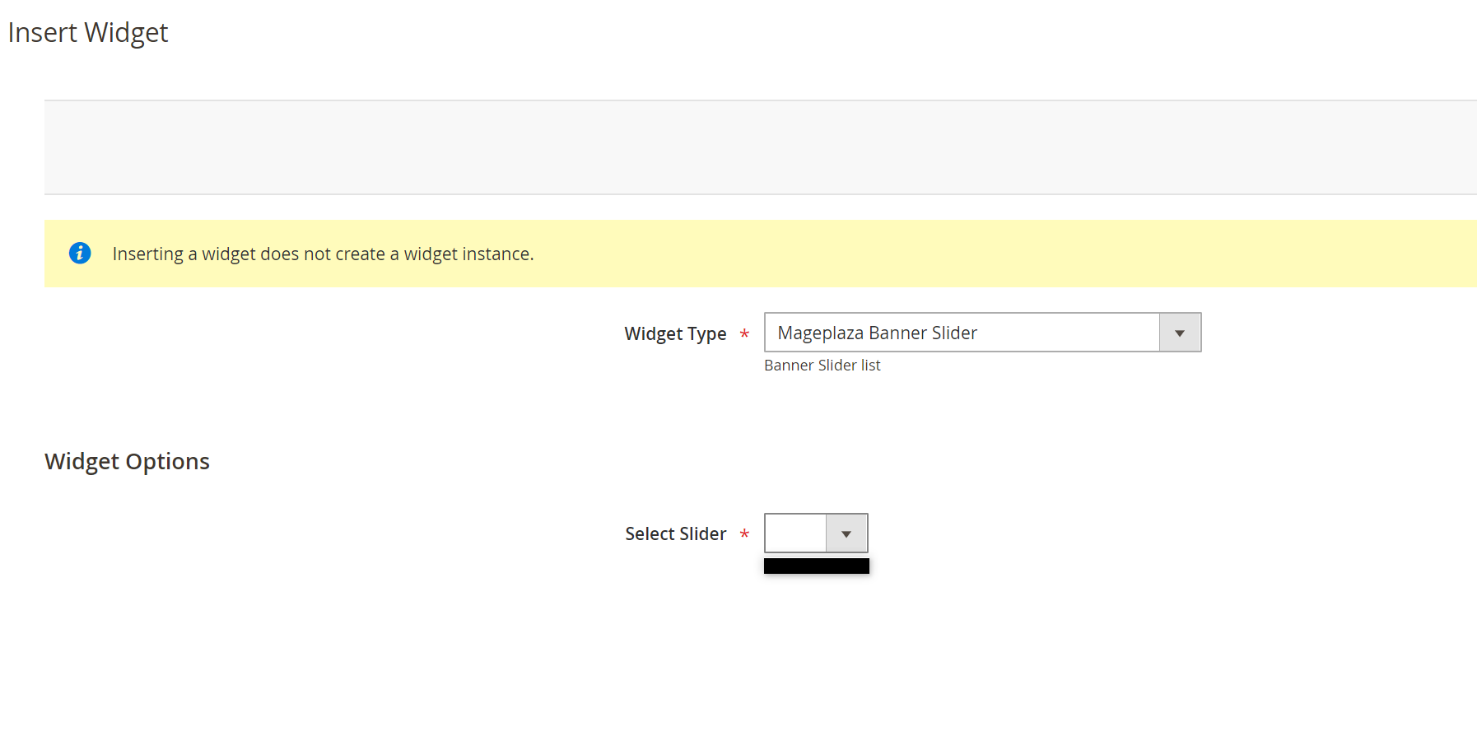Click the 'Widget Type' label
Screen dimensions: 1477x750
(675, 333)
